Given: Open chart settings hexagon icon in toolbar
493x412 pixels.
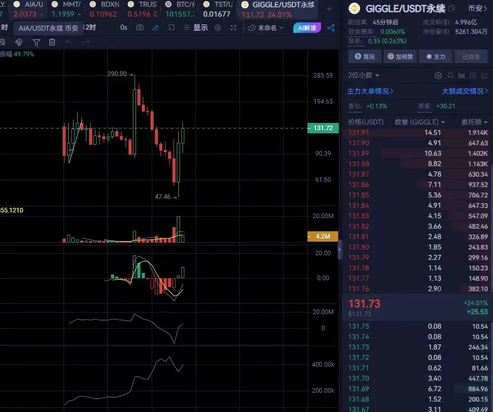Looking at the screenshot, I should (x=217, y=28).
